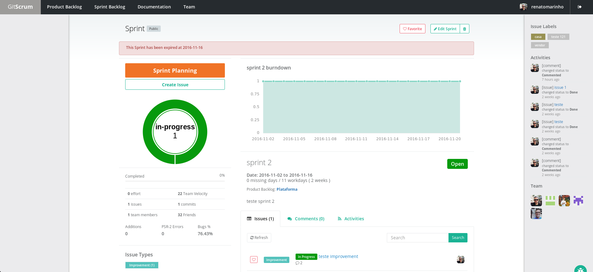Go to Documentation page
Image resolution: width=593 pixels, height=272 pixels.
click(x=154, y=7)
